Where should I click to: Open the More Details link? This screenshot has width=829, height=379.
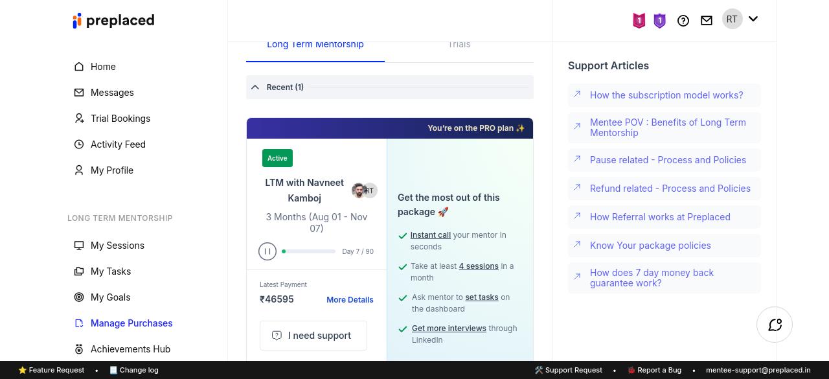(350, 300)
